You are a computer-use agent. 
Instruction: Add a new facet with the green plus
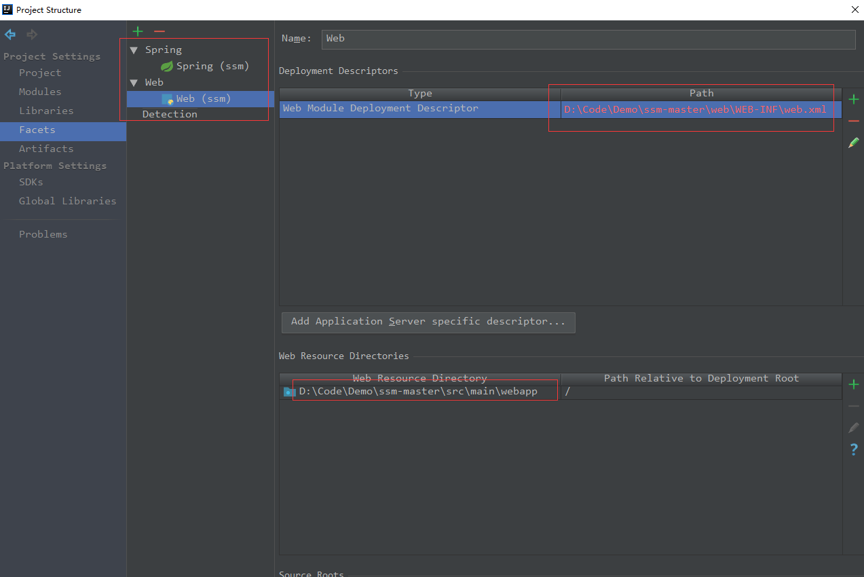138,31
